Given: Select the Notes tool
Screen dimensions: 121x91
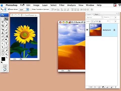Looking at the screenshot, I should 3,51.
